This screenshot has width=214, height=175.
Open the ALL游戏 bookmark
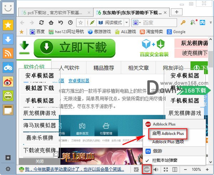(x=126, y=32)
